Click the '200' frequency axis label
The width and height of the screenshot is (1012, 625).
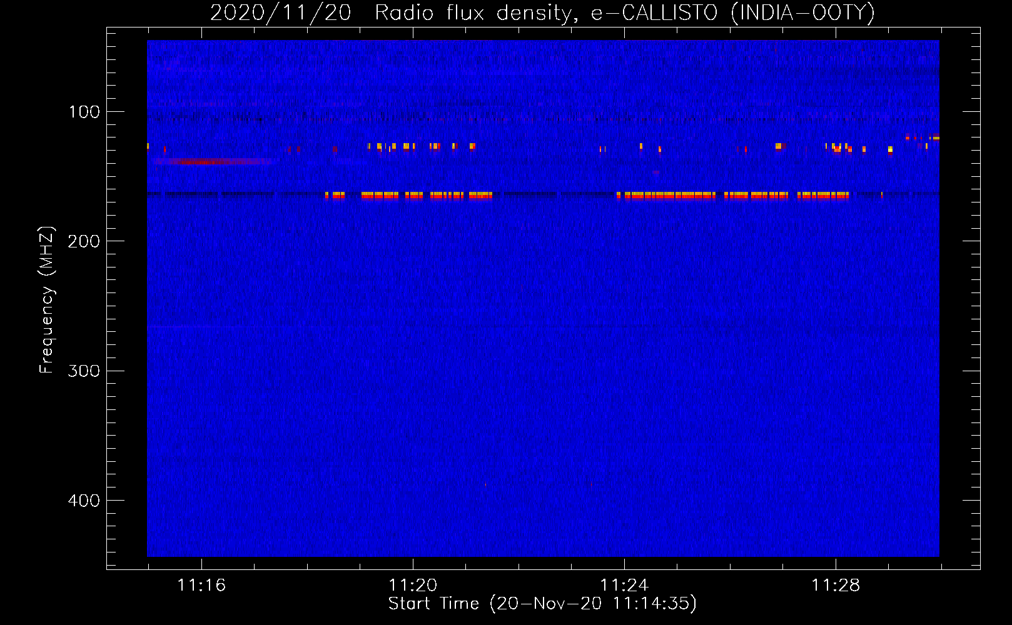pyautogui.click(x=84, y=241)
